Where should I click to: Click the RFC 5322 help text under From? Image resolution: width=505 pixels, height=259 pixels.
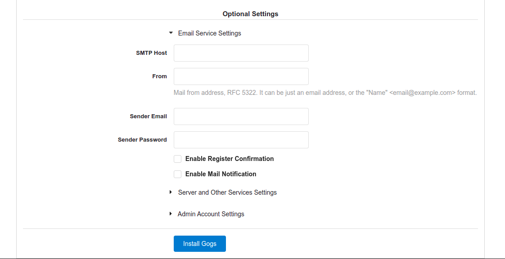325,93
